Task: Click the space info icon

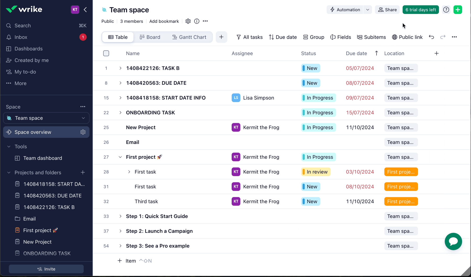Action: pos(197,21)
